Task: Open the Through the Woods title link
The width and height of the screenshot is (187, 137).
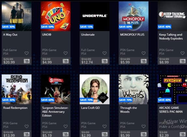Action: (128, 110)
